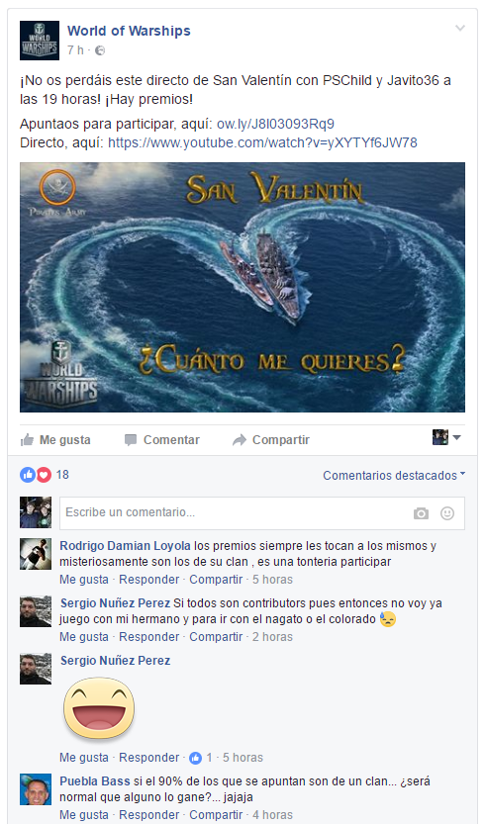Like Puebla Bass's comment with Me gusta
This screenshot has height=824, width=485.
click(84, 814)
